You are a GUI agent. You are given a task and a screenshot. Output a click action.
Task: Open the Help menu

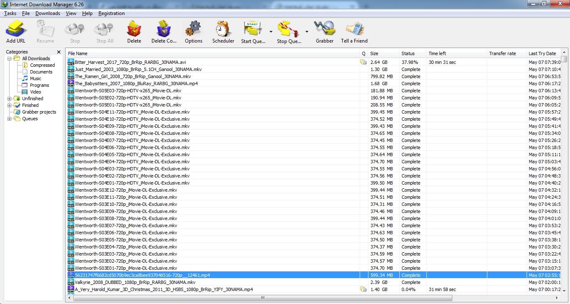[x=87, y=13]
